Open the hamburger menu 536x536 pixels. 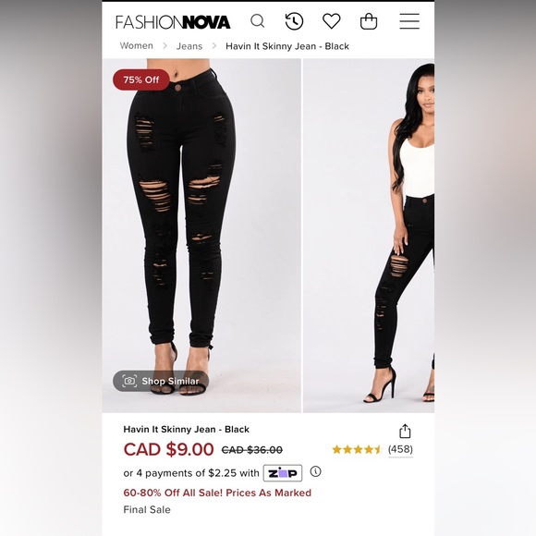[409, 21]
